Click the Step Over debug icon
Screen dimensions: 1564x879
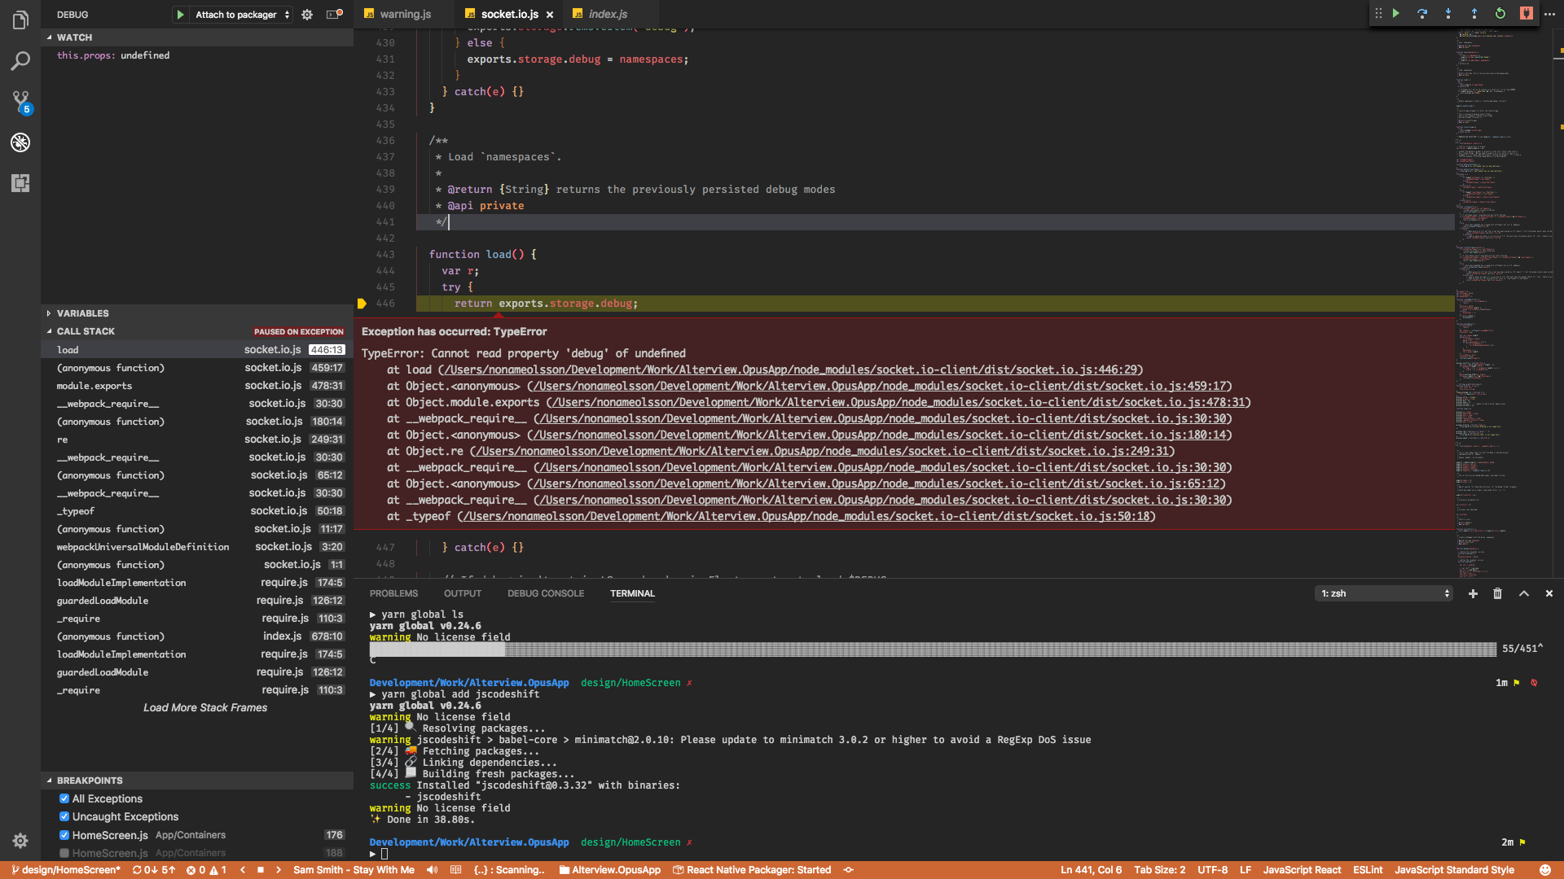click(1422, 14)
